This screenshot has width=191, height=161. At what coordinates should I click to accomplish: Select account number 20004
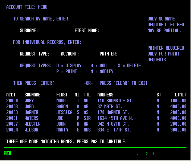point(12,130)
